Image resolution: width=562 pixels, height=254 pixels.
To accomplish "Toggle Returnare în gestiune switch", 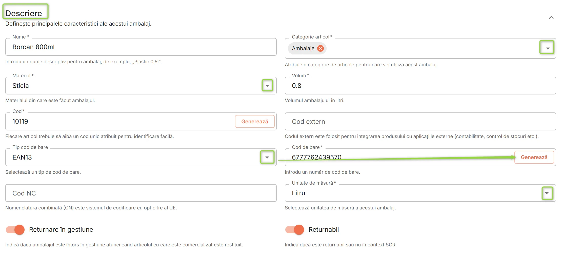I will (15, 230).
